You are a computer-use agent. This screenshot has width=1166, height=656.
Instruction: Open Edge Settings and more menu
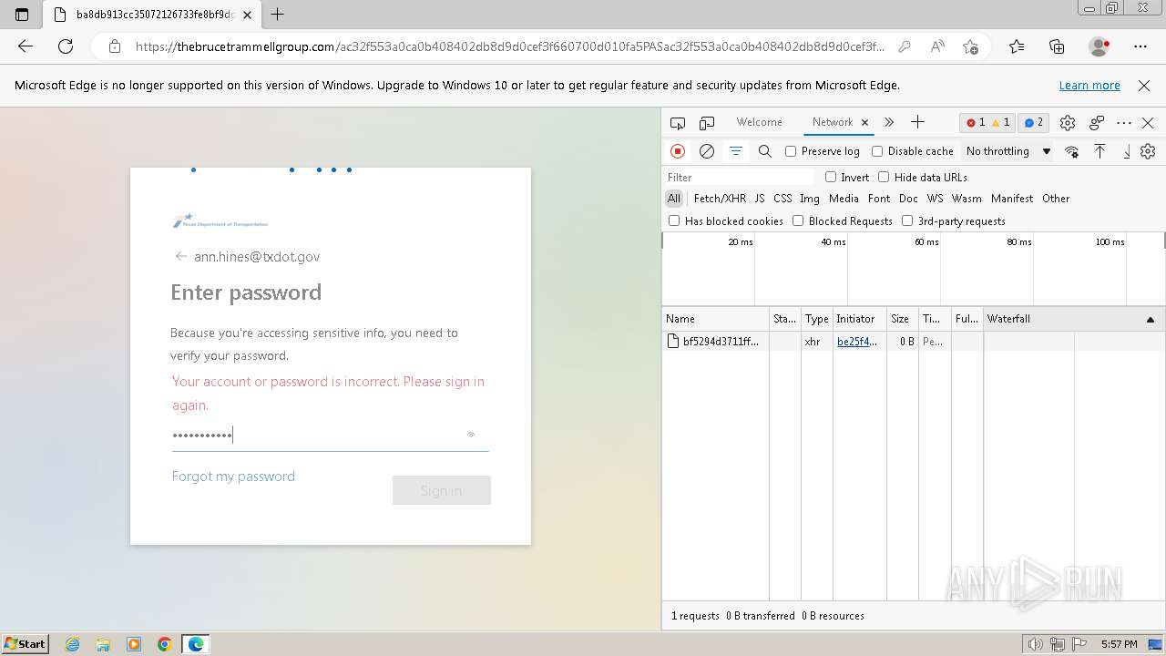(x=1140, y=46)
